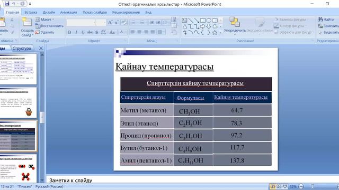The image size is (339, 190).
Task: Select the Left Brace shape
Action: [x=202, y=33]
